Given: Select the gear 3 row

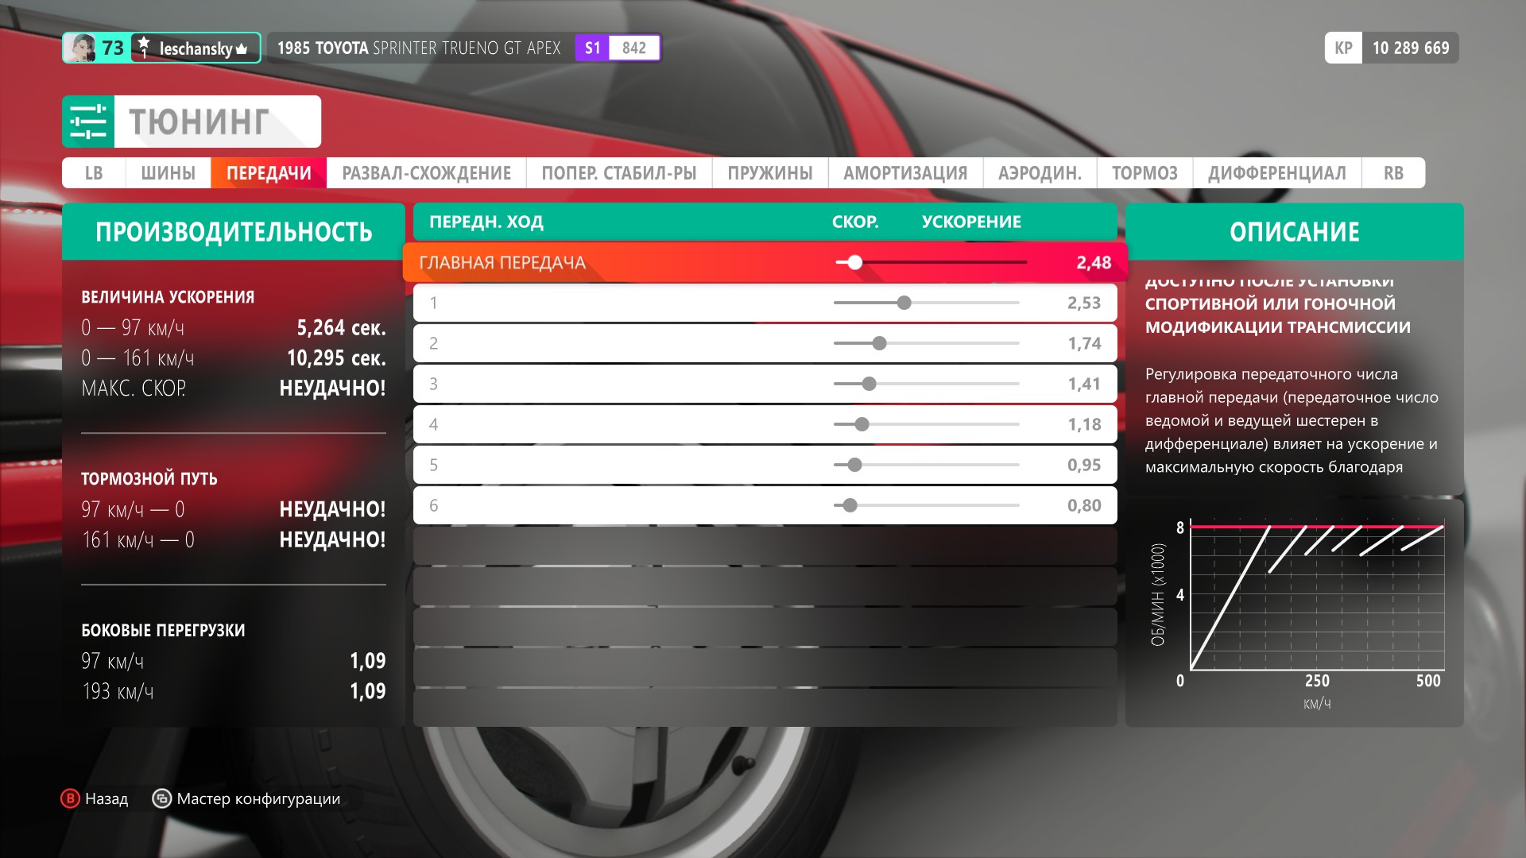Looking at the screenshot, I should (x=620, y=384).
